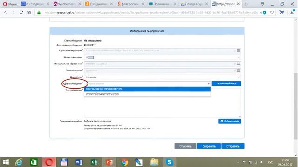Open Excel from the taskbar
Screen dimensions: 298x167
point(94,162)
